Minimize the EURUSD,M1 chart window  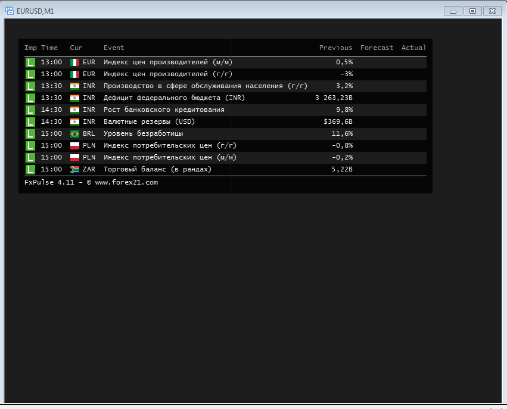(x=453, y=11)
